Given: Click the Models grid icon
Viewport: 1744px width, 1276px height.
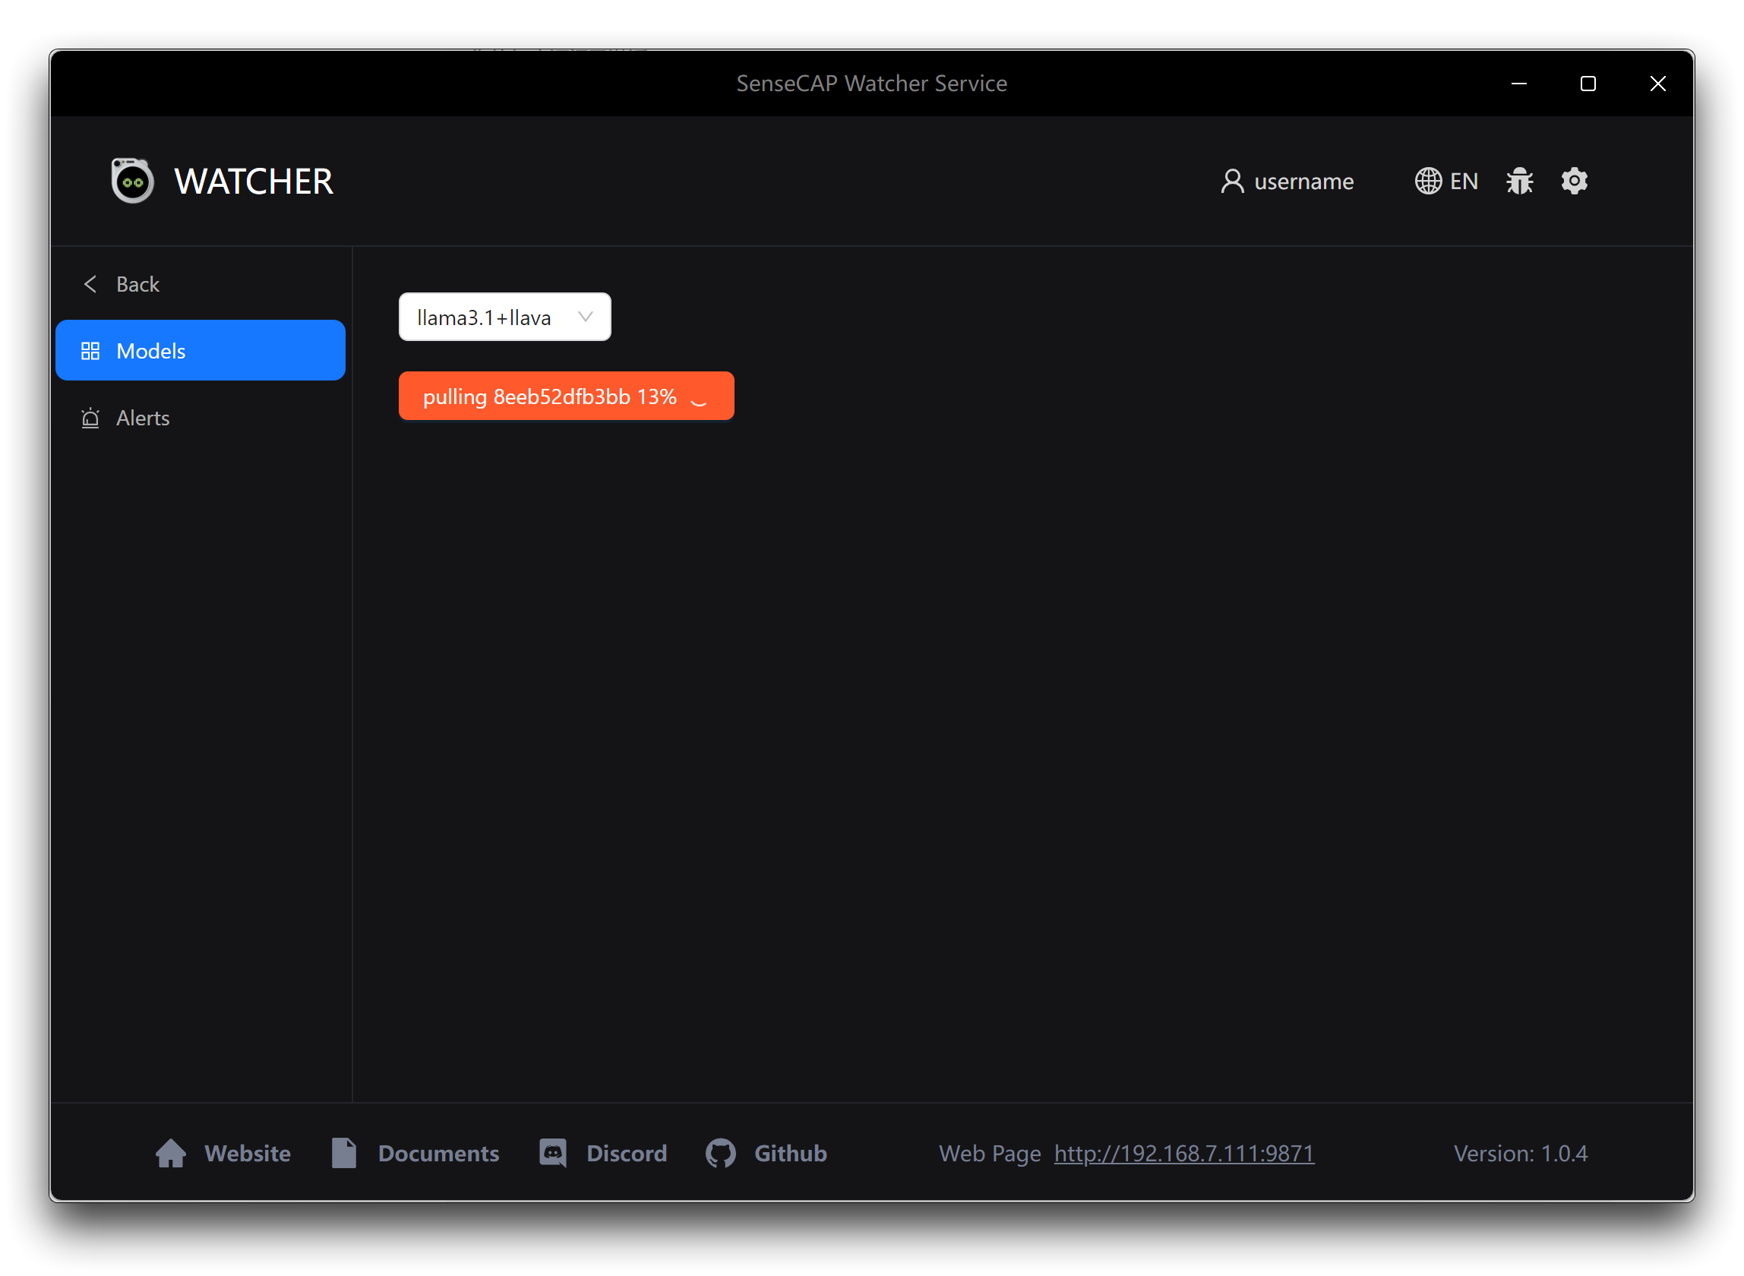Looking at the screenshot, I should click(90, 351).
